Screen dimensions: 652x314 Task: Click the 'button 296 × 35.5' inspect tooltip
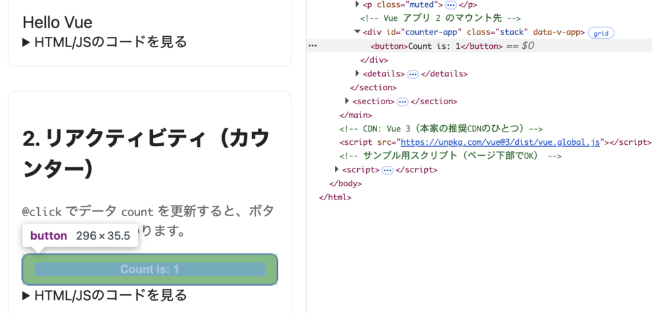click(x=80, y=236)
